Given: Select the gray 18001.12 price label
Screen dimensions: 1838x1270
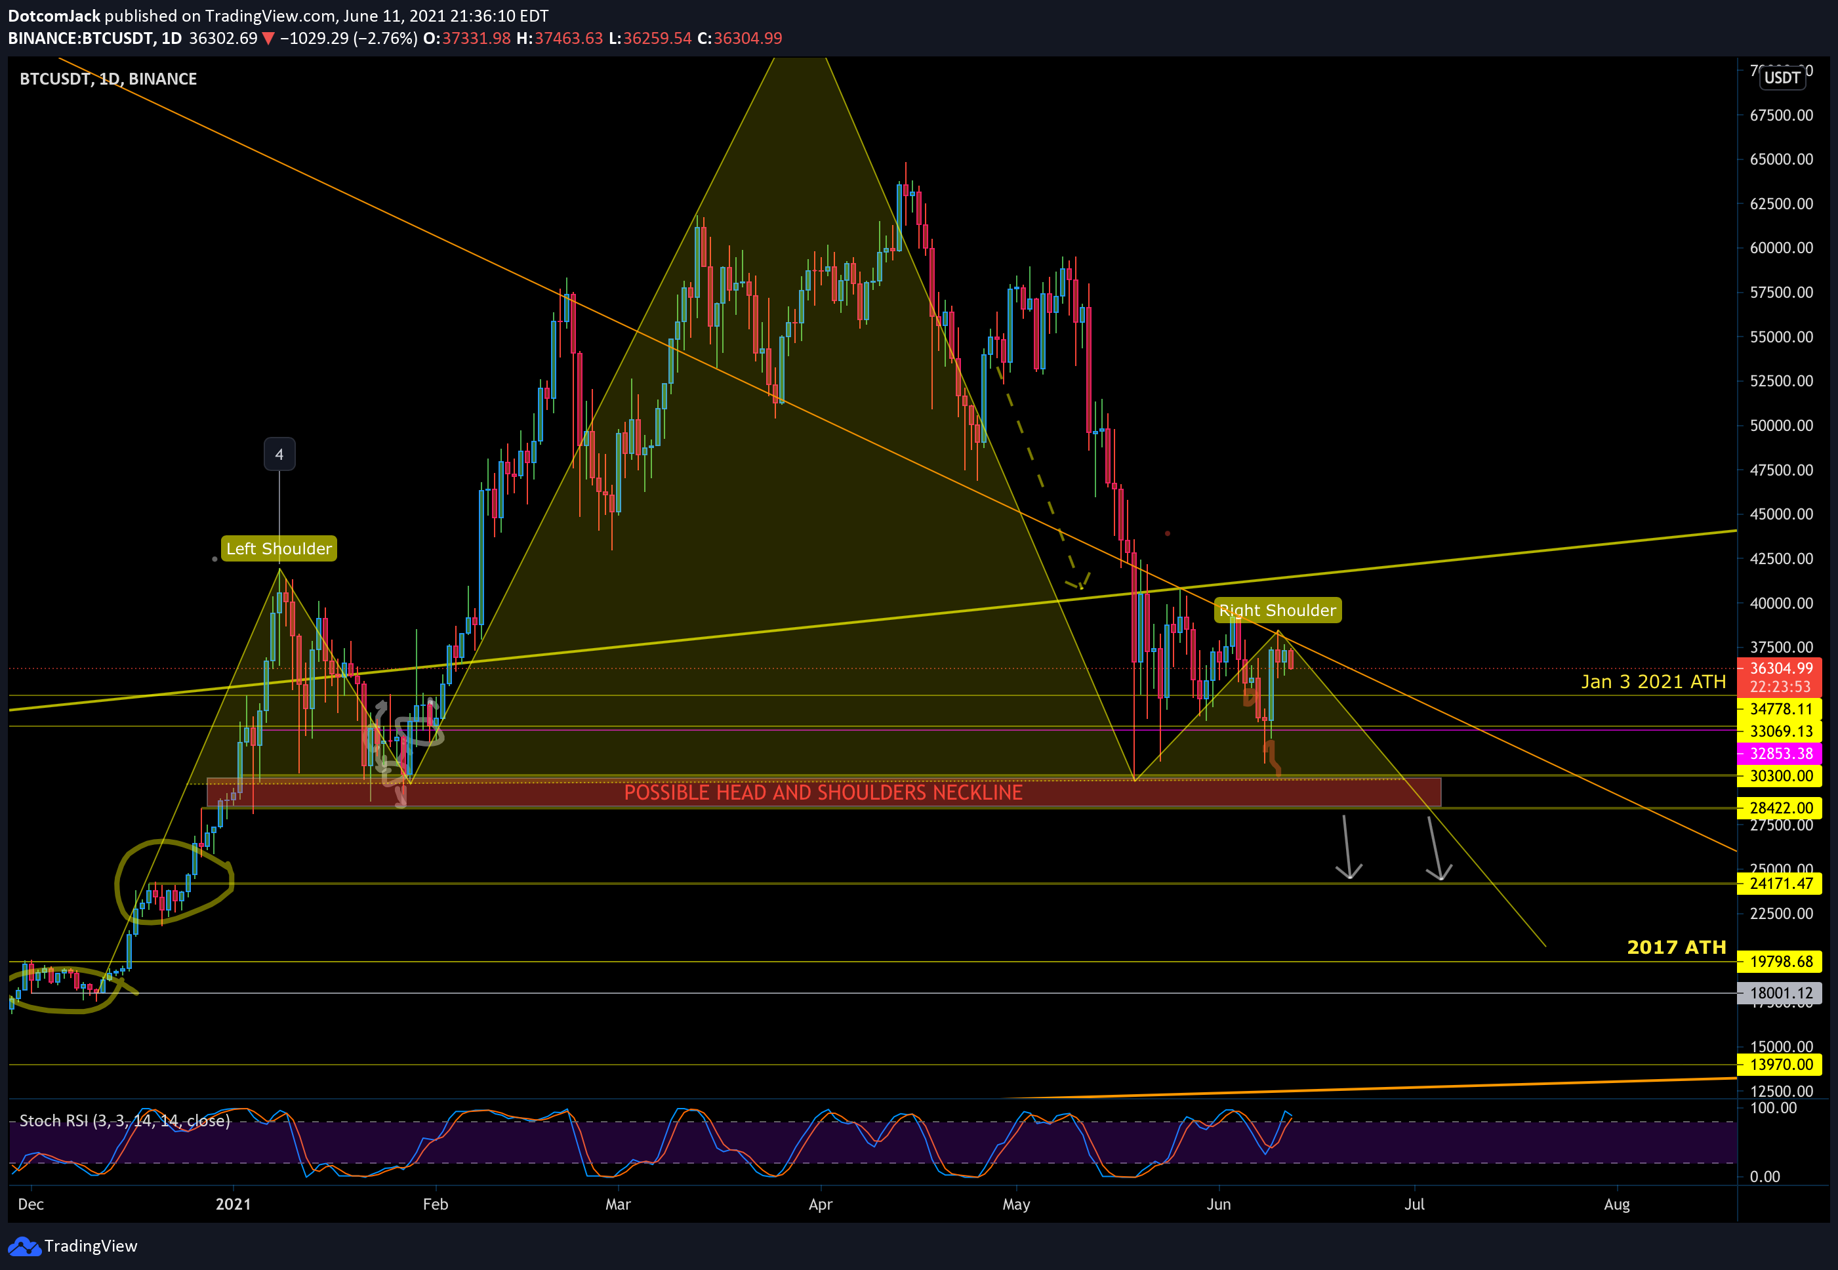Looking at the screenshot, I should click(1781, 993).
